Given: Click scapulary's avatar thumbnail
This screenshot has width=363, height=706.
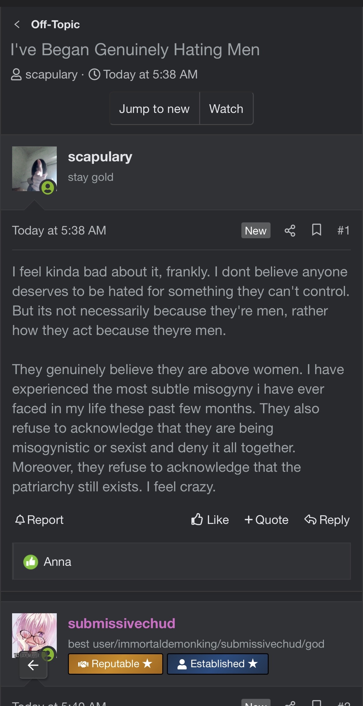Looking at the screenshot, I should pyautogui.click(x=34, y=169).
